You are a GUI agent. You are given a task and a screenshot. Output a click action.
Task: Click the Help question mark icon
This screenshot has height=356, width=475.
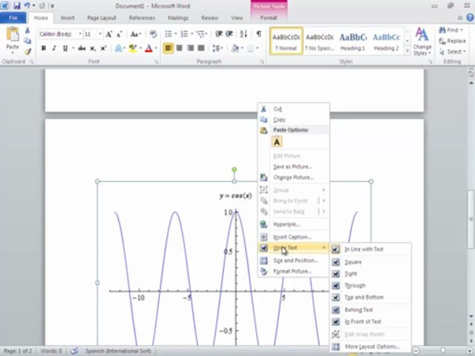pos(470,18)
